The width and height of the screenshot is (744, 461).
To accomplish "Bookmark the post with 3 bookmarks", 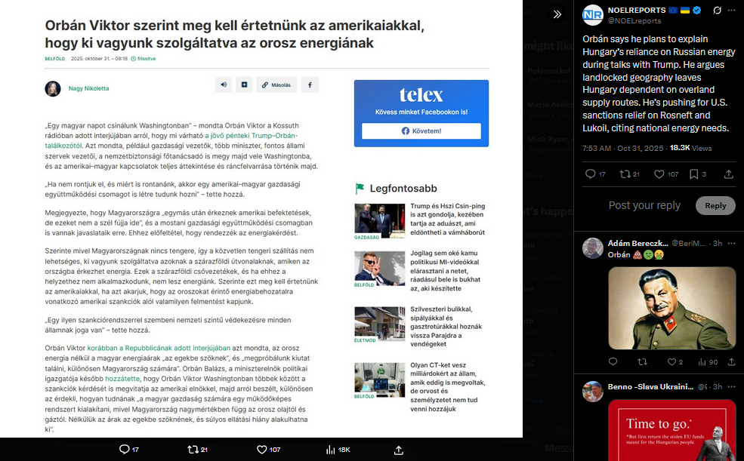I will point(697,174).
